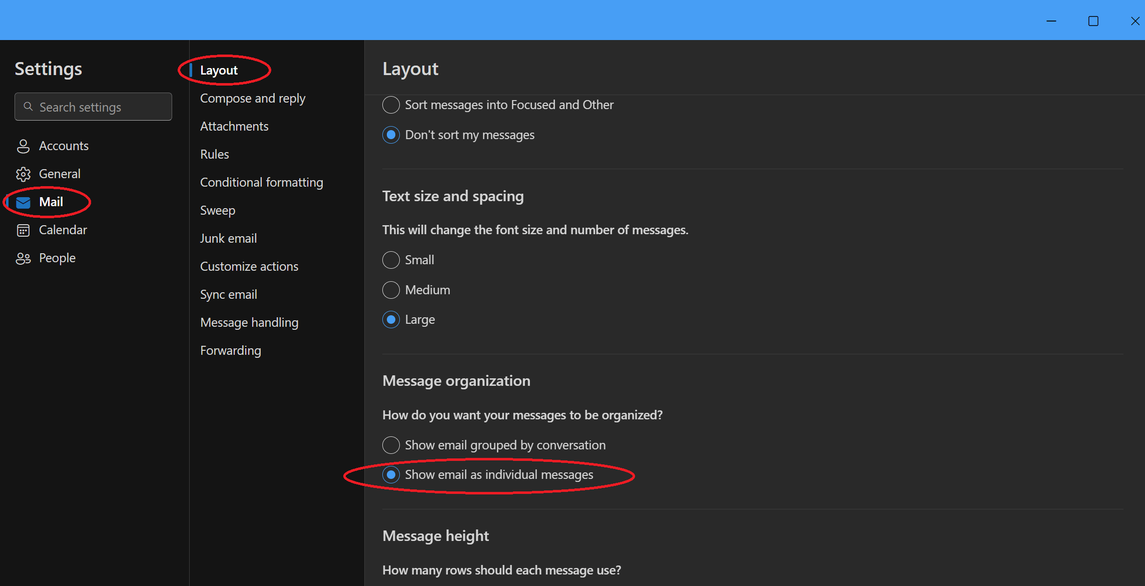Select Small text size option

(x=391, y=260)
